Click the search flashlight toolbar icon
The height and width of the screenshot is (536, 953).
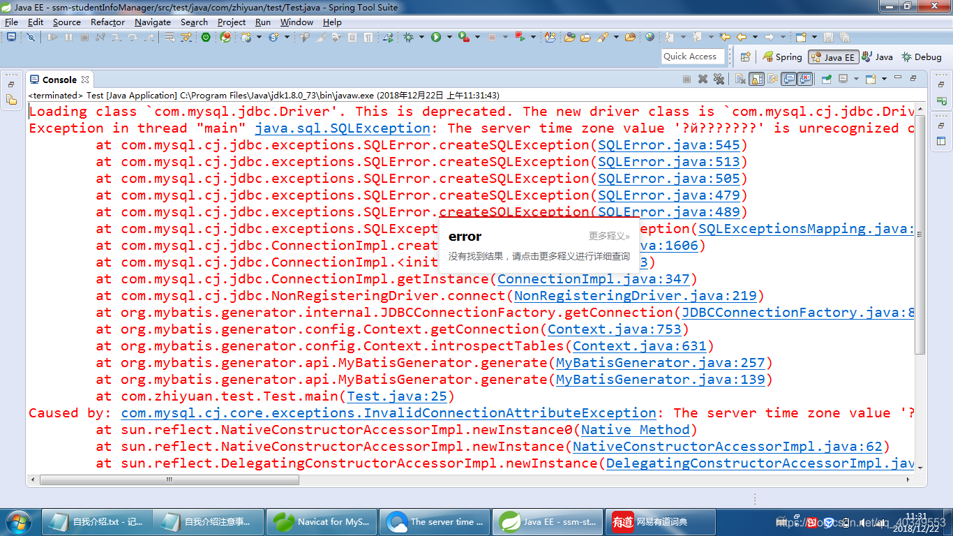click(x=602, y=37)
